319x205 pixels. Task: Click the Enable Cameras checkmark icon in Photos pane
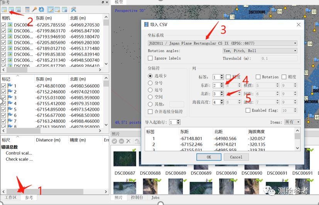tap(114, 141)
